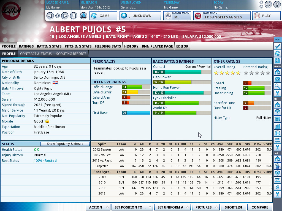Click the 2012 vs. Left split row
The height and width of the screenshot is (211, 282).
[182, 155]
